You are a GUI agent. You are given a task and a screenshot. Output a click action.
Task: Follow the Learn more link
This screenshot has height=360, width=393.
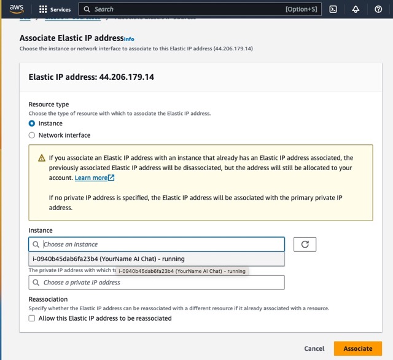pos(91,178)
